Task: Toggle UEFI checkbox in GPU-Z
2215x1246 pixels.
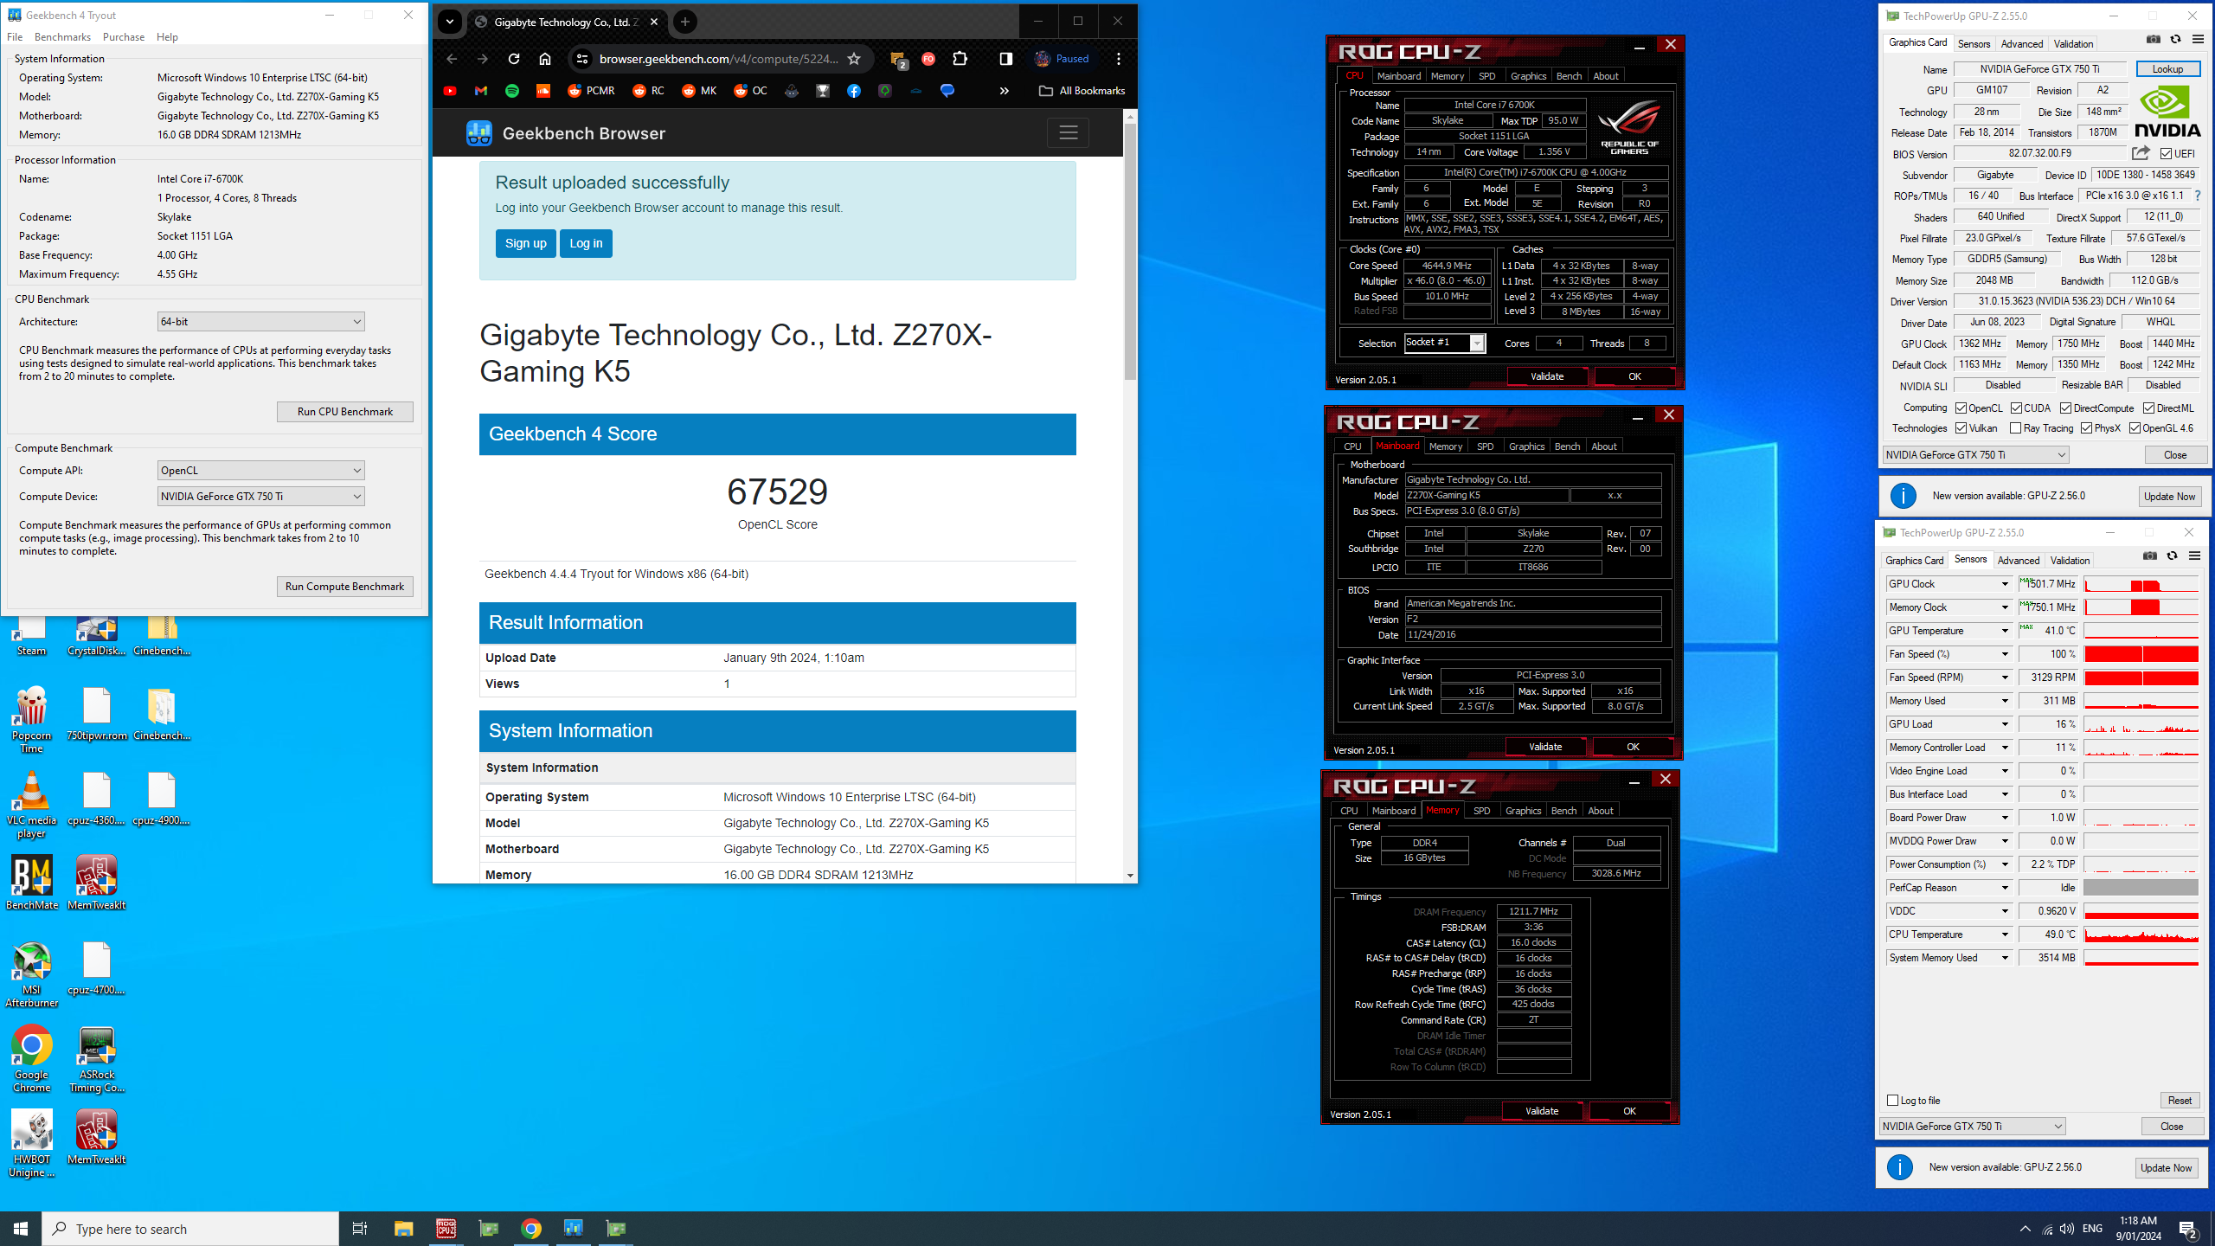Action: [x=2166, y=154]
